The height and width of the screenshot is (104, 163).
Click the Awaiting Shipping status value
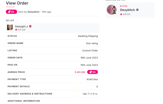[x=88, y=36]
